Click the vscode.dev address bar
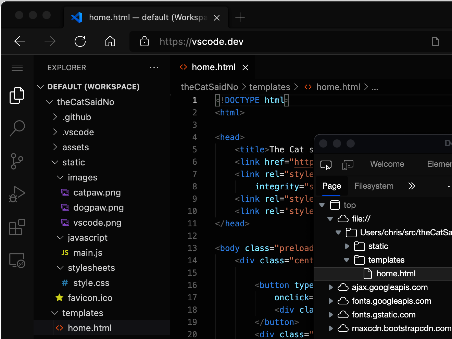This screenshot has width=452, height=339. coord(201,41)
